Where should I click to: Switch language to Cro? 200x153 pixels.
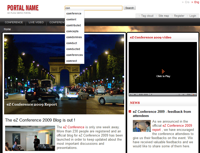[x=187, y=2]
